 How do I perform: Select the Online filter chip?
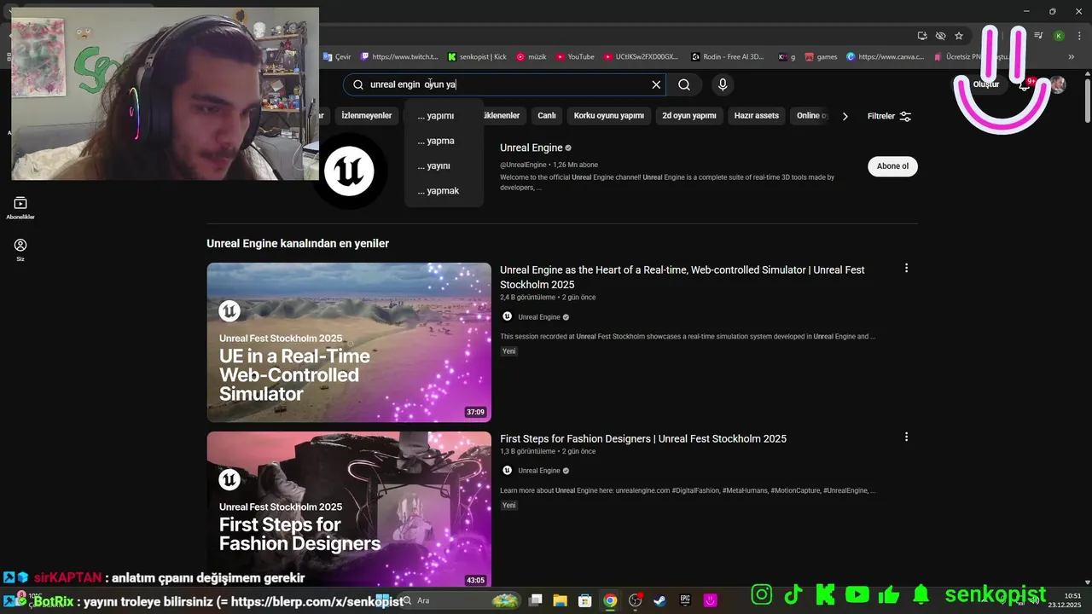[x=810, y=116]
